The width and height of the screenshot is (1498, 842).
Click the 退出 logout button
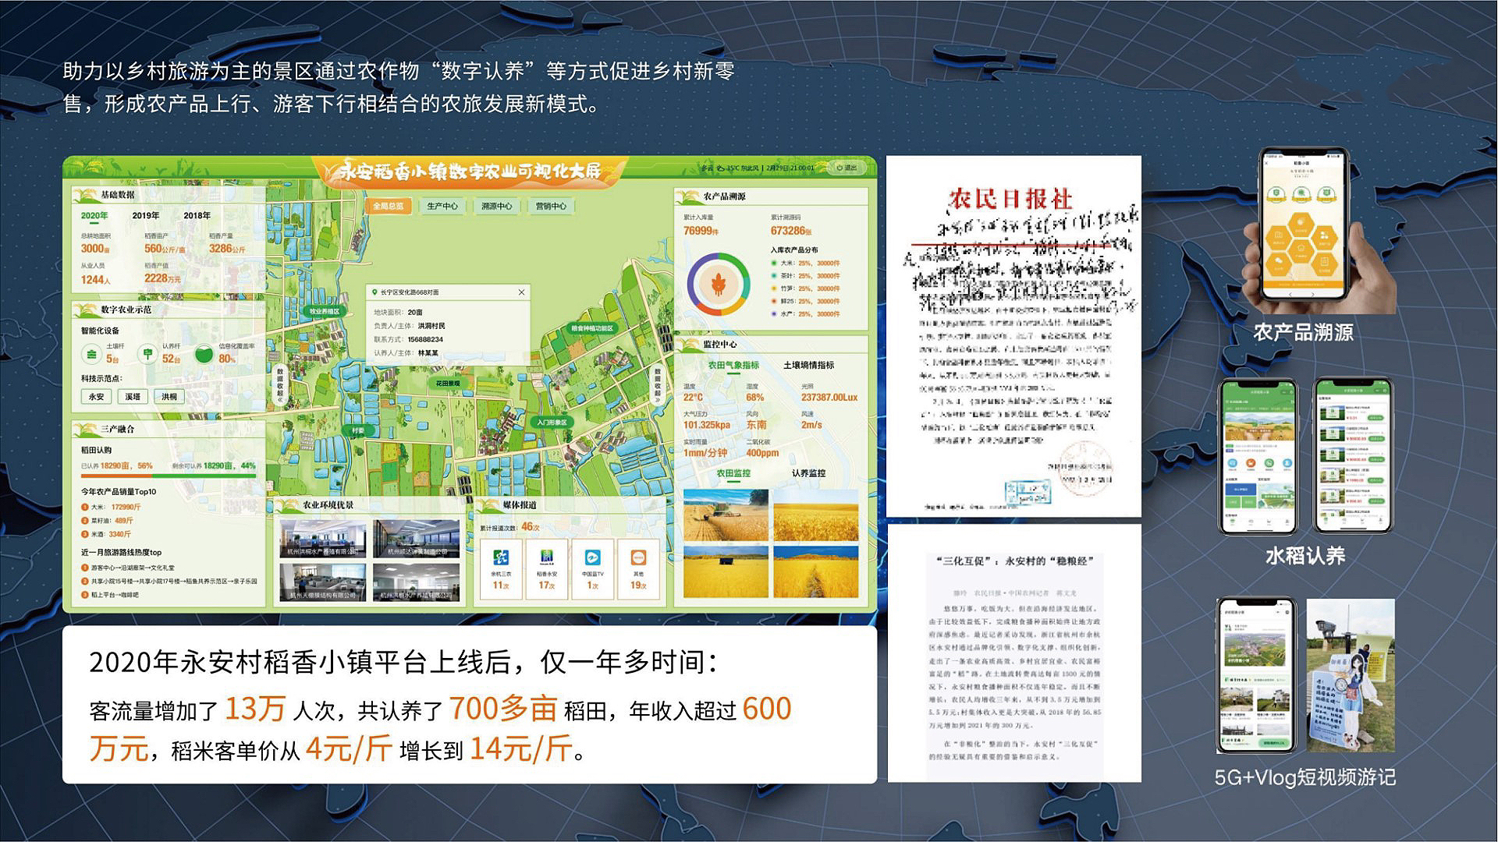pyautogui.click(x=847, y=168)
